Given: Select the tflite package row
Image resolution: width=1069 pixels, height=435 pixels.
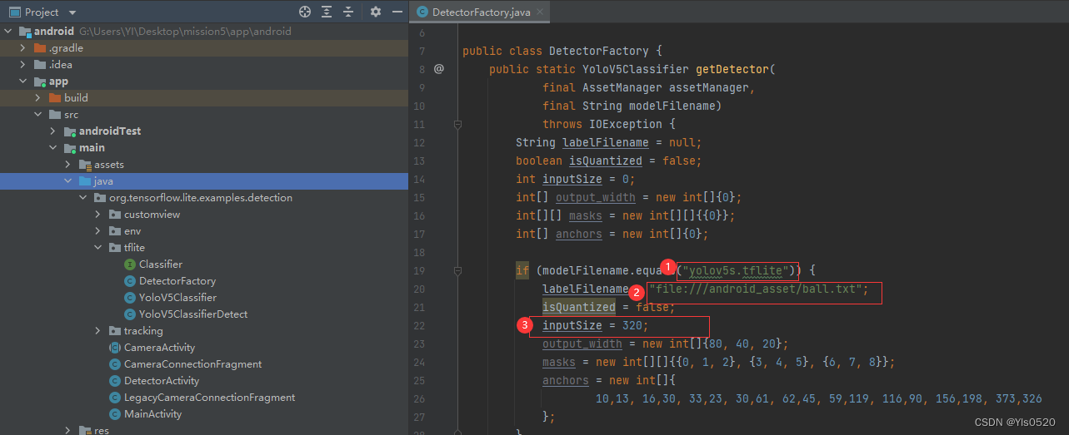Looking at the screenshot, I should 204,248.
